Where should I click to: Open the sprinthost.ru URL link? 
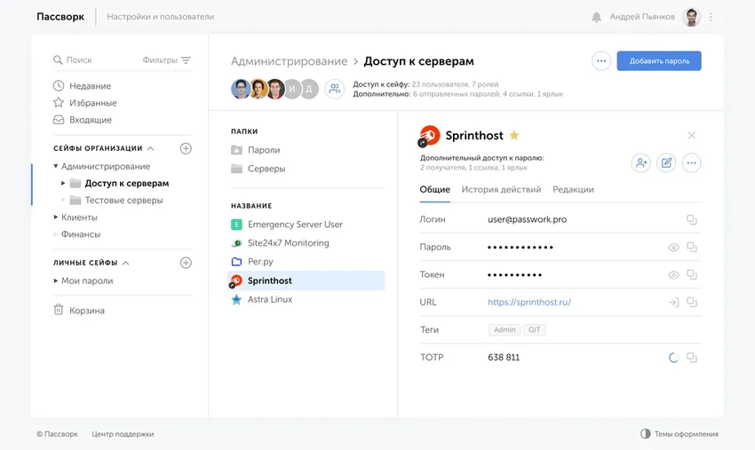(x=529, y=303)
